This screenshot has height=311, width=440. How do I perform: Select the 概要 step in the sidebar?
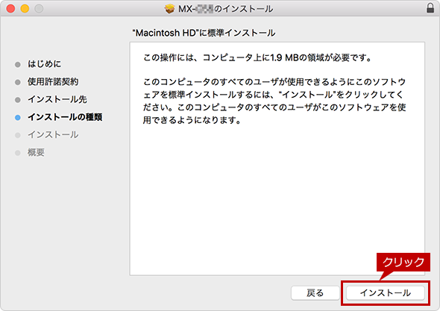pyautogui.click(x=36, y=152)
